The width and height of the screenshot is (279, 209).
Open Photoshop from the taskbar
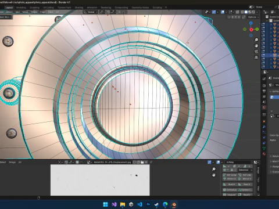pos(148,204)
